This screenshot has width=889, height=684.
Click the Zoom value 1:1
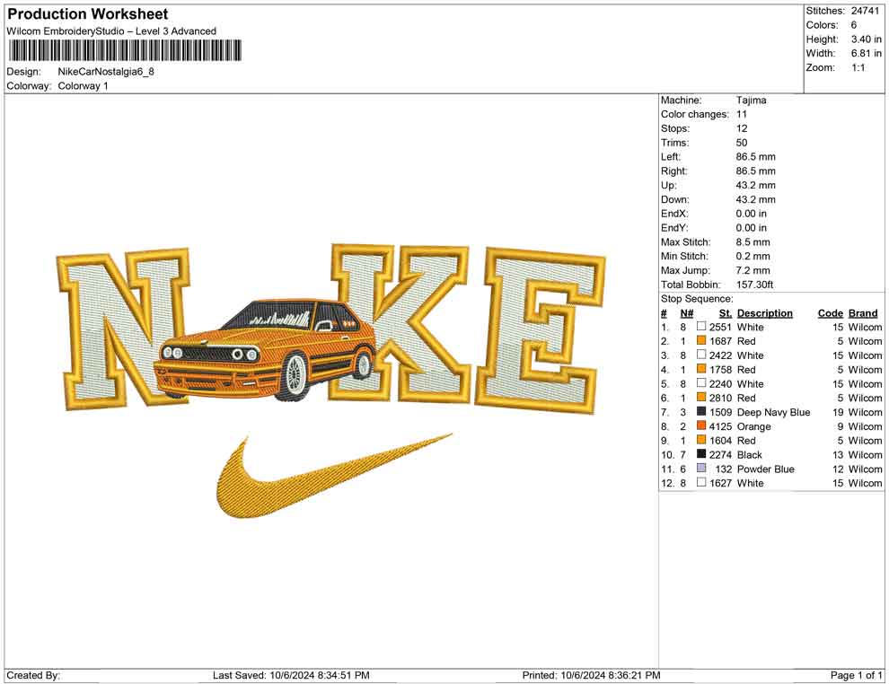(x=858, y=67)
